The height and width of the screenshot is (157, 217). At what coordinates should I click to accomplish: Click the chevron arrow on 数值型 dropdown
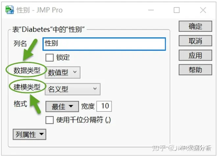coord(75,72)
